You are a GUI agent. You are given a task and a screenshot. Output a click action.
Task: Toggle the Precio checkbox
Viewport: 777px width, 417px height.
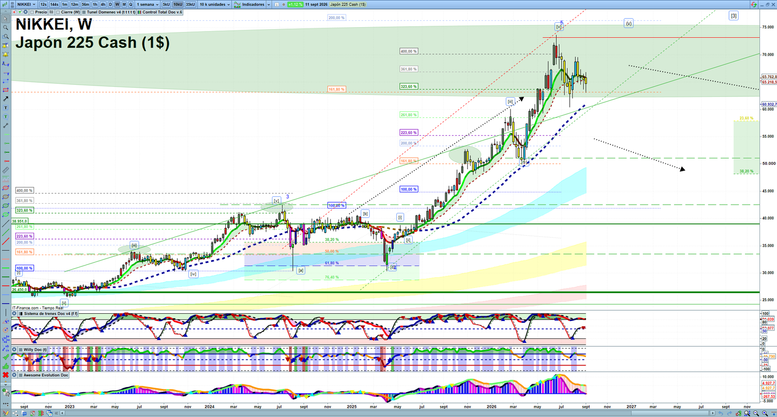pos(32,12)
